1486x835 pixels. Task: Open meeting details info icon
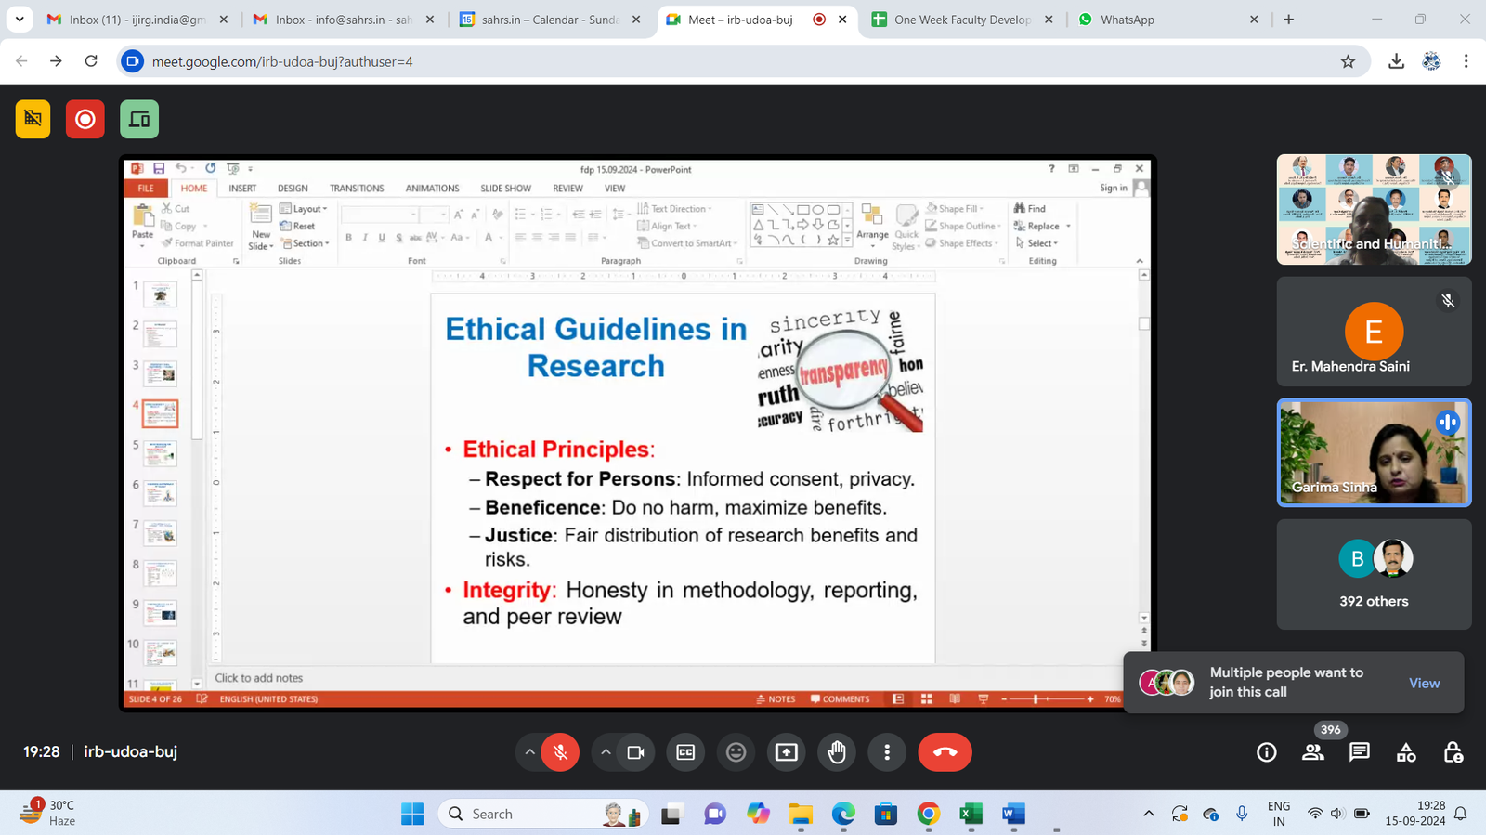(1266, 752)
